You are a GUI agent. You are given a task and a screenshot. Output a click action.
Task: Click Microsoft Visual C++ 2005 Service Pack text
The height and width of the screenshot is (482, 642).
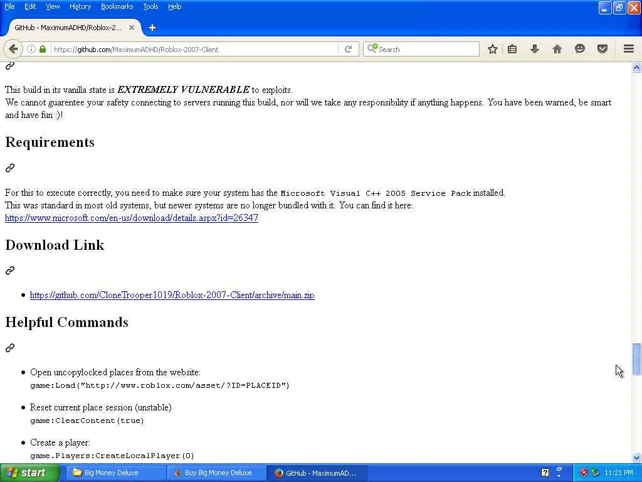pyautogui.click(x=376, y=193)
